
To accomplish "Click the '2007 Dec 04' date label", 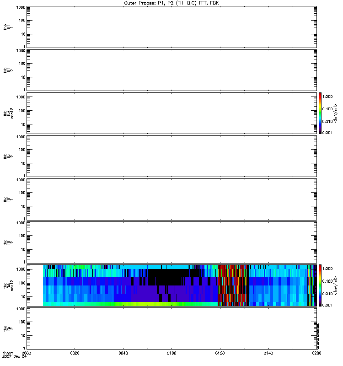I will (15, 357).
